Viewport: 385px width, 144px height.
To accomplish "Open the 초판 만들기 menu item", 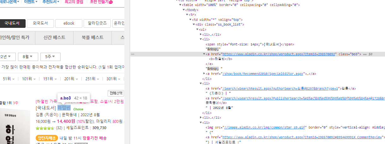I will tap(99, 2).
